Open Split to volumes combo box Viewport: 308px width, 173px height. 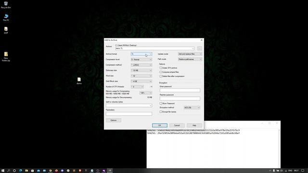(x=129, y=106)
